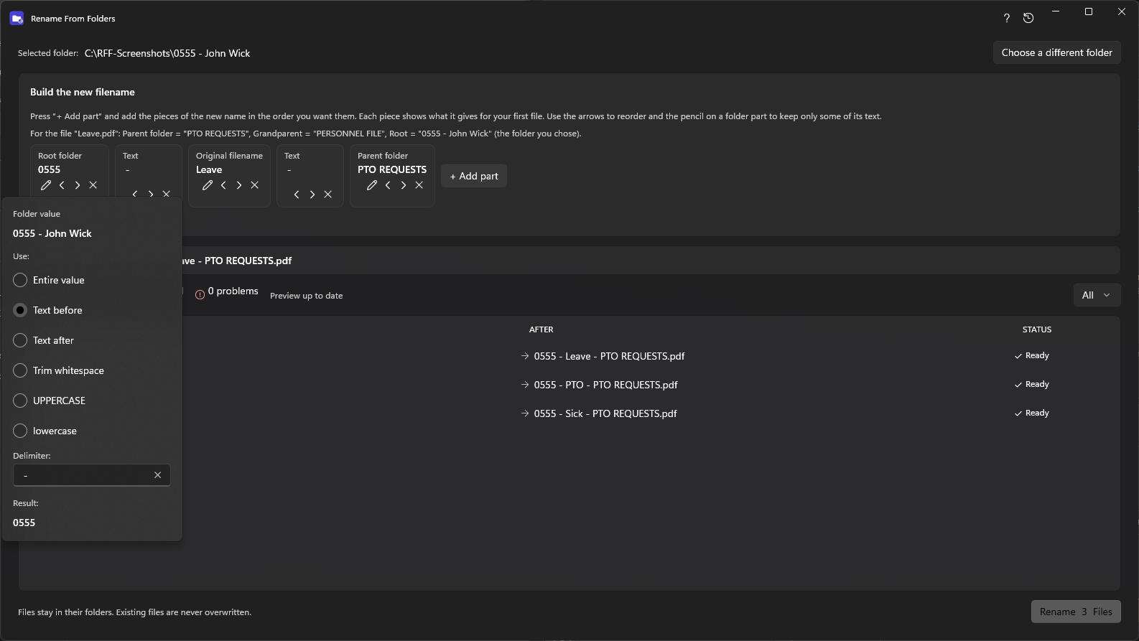Screen dimensions: 1139x641
Task: Select row 0555 - Sick - PTO REQUESTS.pdf
Action: pos(569,413)
